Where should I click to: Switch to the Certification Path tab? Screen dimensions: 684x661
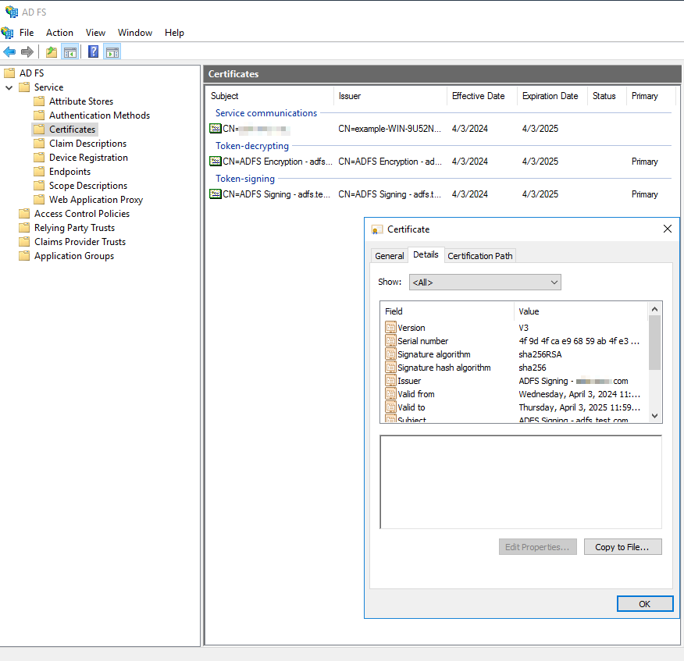(x=479, y=255)
